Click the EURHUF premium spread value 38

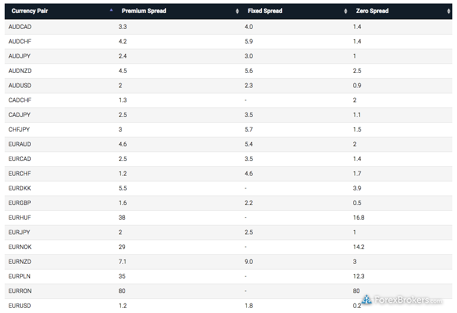[122, 218]
